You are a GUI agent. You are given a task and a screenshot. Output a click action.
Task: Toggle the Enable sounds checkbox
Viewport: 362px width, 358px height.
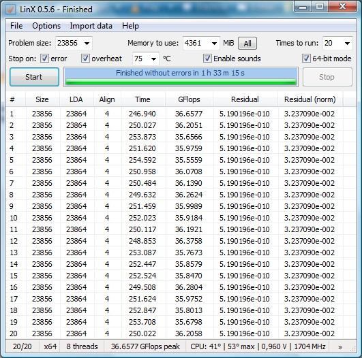point(207,59)
